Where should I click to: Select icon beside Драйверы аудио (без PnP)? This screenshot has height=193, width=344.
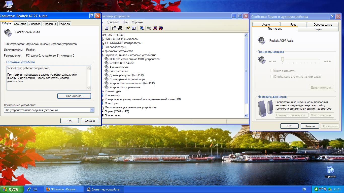point(106,75)
